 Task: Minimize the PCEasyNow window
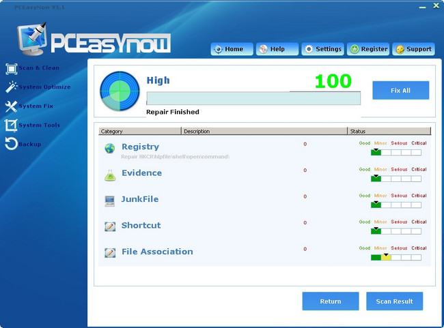(x=422, y=7)
